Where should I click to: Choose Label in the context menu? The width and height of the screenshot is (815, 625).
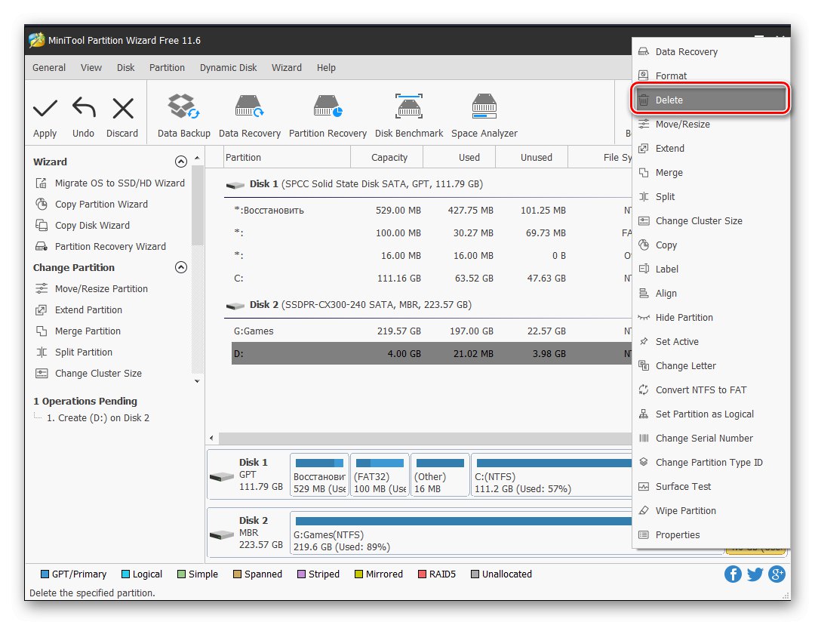pos(710,269)
